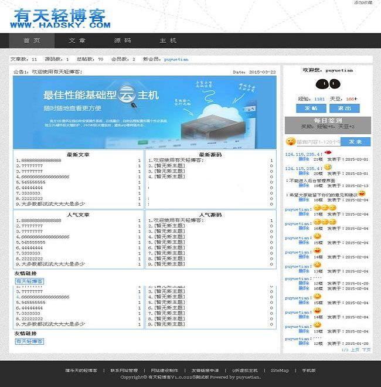Click 添加收藏 at the top right
The image size is (381, 387).
[363, 3]
